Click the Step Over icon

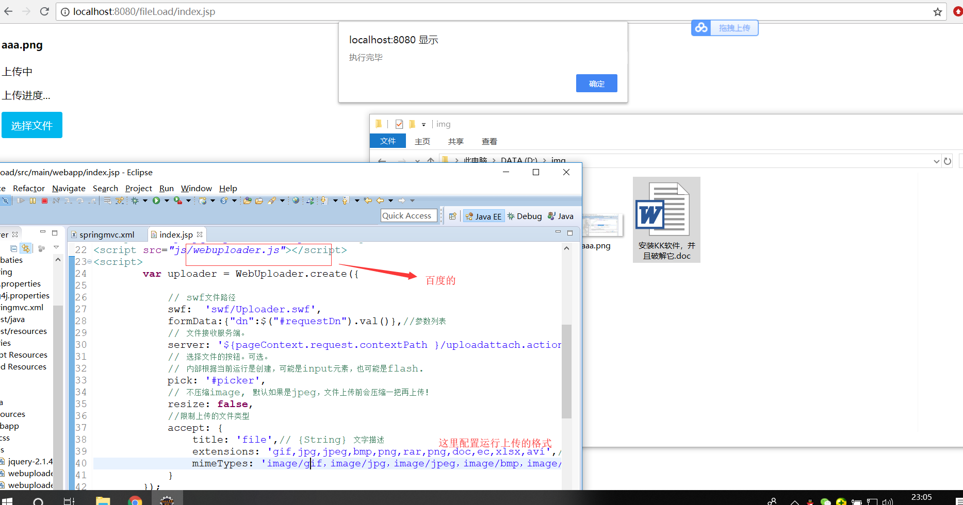tap(80, 200)
